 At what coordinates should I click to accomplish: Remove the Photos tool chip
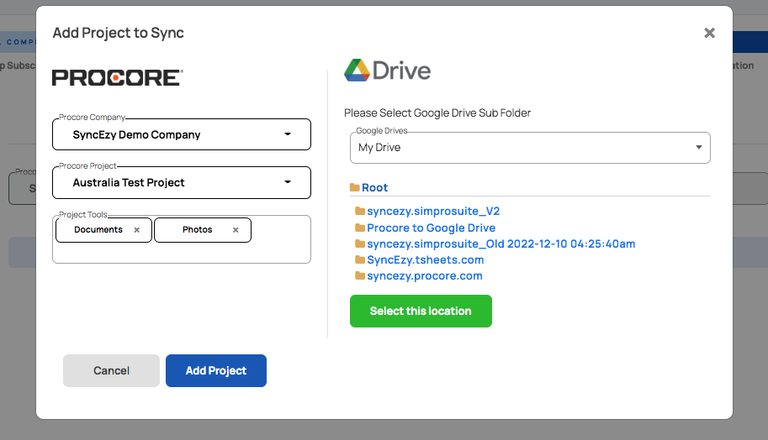click(236, 230)
